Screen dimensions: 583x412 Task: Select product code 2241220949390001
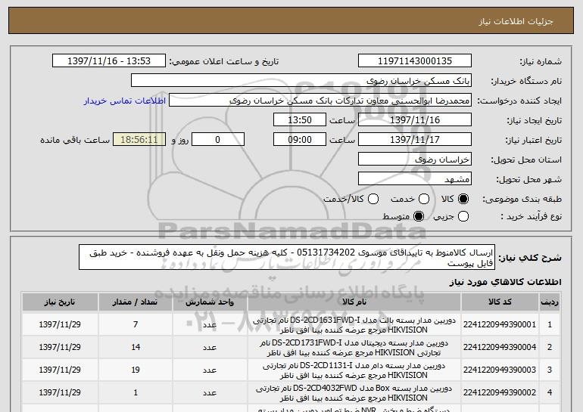500,324
